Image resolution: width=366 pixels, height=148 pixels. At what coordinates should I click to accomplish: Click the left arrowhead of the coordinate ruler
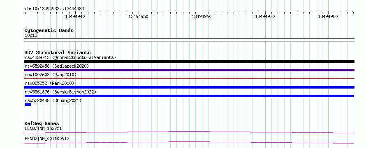25,13
